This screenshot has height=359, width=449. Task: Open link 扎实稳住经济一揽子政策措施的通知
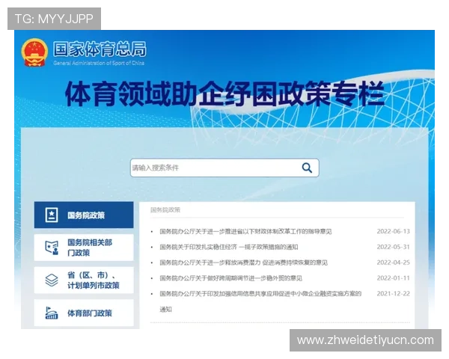[x=229, y=247]
